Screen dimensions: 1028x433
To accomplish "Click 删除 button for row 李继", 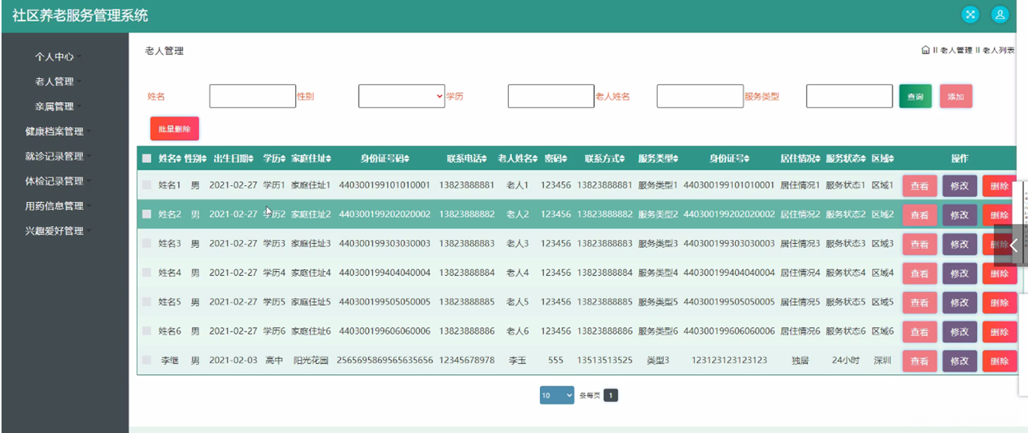I will (999, 361).
